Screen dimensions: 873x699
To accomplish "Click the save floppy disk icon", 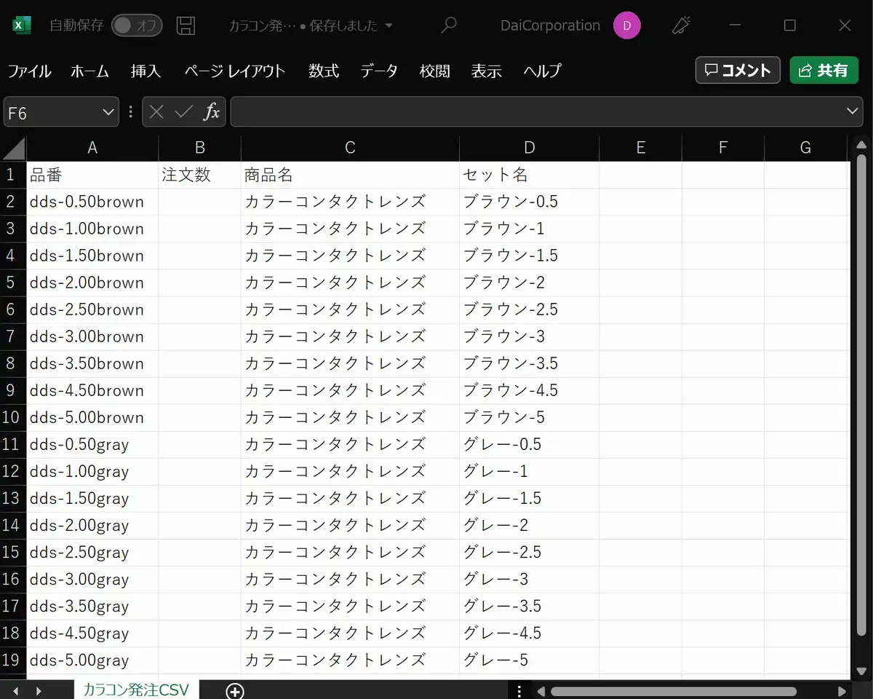I will [x=186, y=25].
